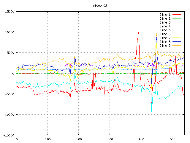
Task: Choose the orange line 9 legend swatch
Action: pyautogui.click(x=177, y=46)
